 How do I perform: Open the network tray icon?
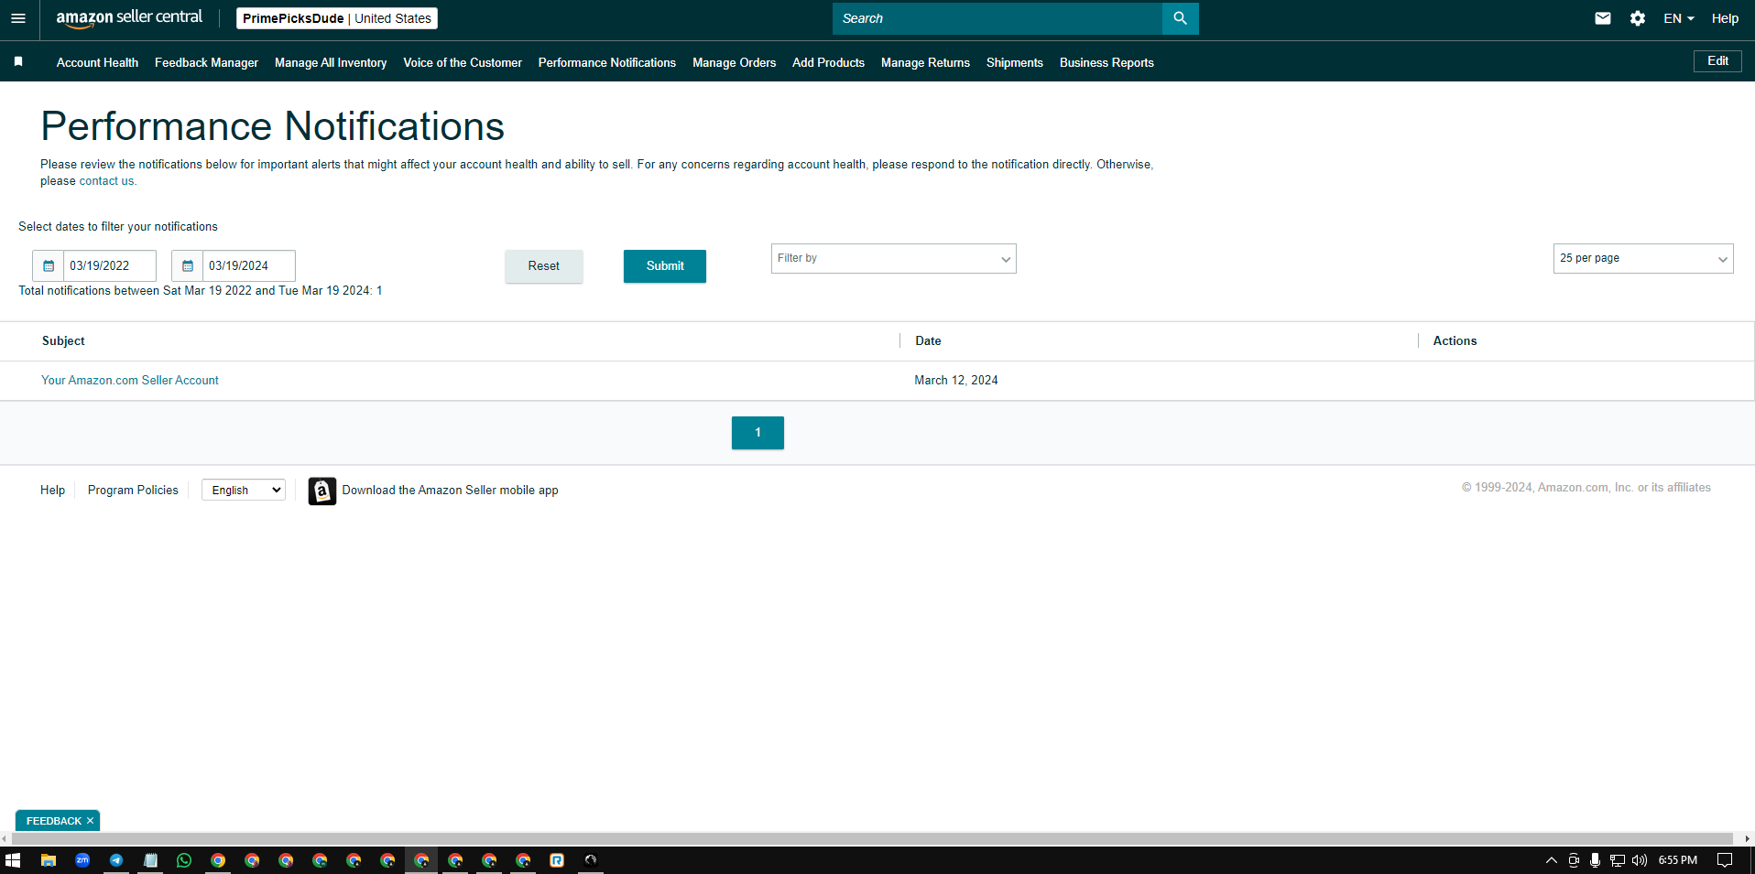click(x=1618, y=860)
